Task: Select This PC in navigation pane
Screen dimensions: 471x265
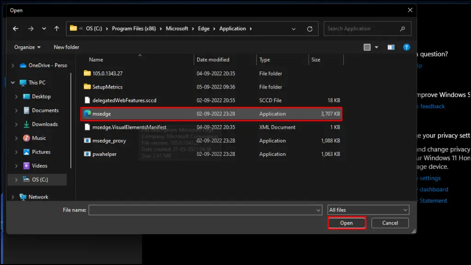Action: click(x=33, y=83)
